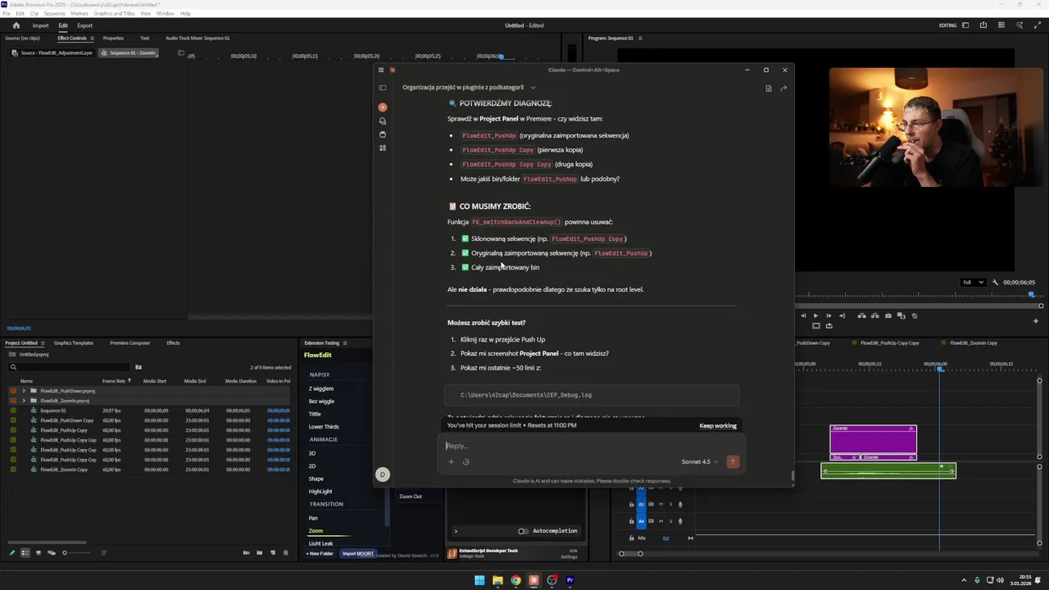This screenshot has height=590, width=1049.
Task: Open Premiere Pro taskbar icon
Action: [x=570, y=580]
